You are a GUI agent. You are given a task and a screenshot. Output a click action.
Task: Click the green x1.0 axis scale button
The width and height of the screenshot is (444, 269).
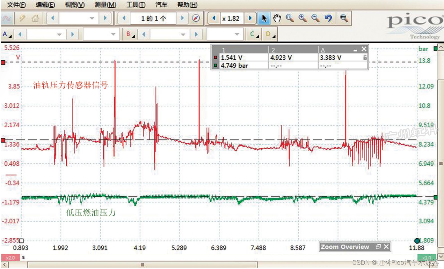pyautogui.click(x=427, y=257)
